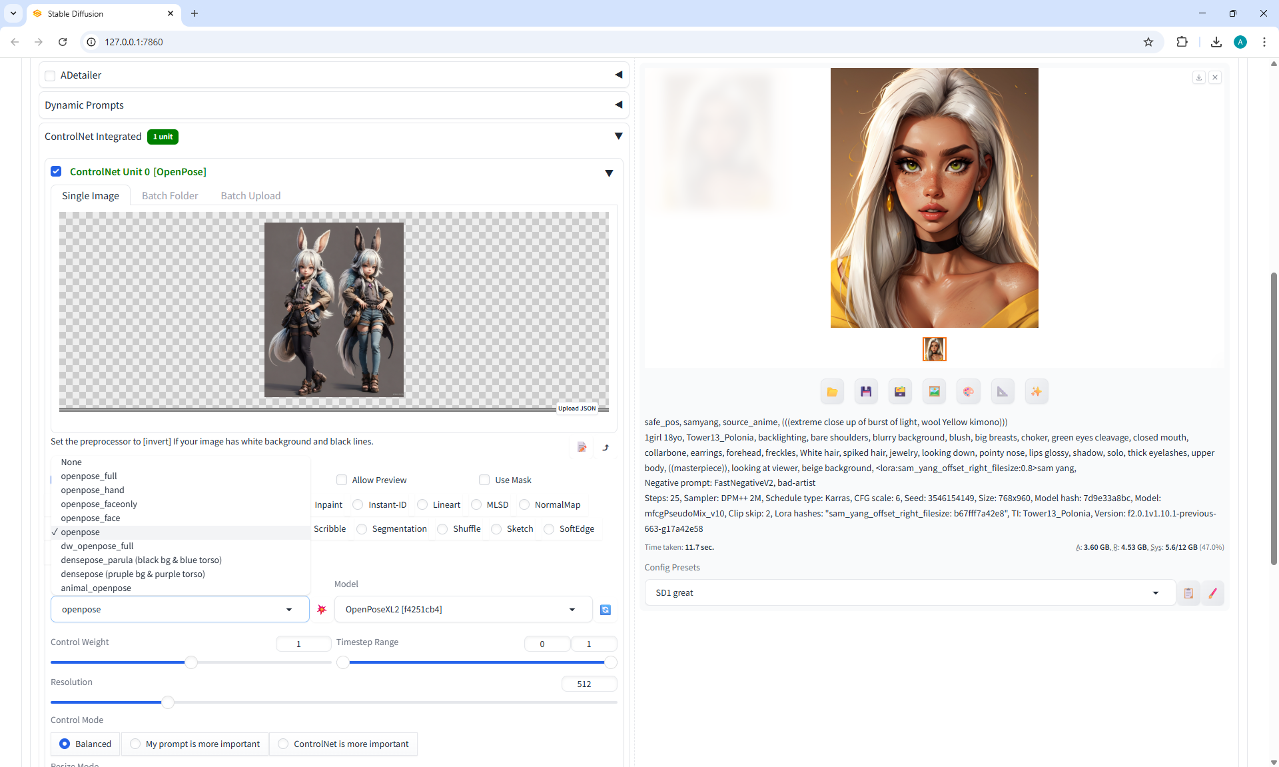The width and height of the screenshot is (1279, 767).
Task: Click the painter palette inpaint icon
Action: pos(968,392)
